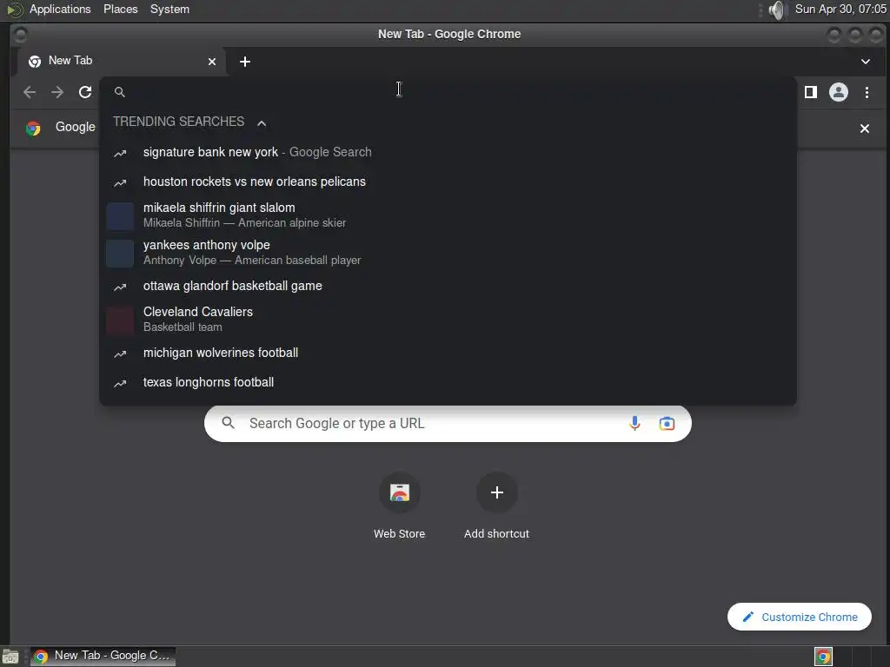Open the Web Store shortcut
The image size is (890, 667).
pos(399,505)
